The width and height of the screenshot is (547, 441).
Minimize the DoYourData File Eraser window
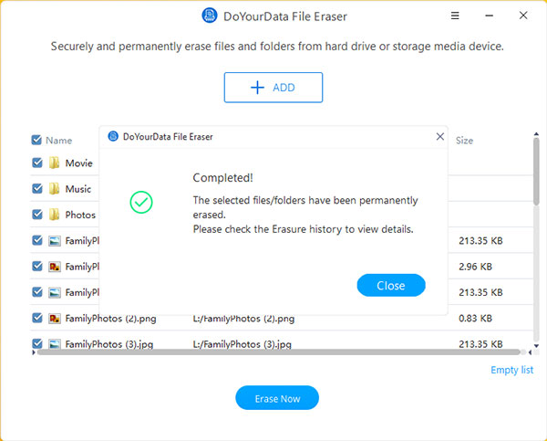pos(489,16)
